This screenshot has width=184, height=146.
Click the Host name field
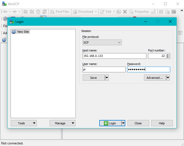click(114, 56)
